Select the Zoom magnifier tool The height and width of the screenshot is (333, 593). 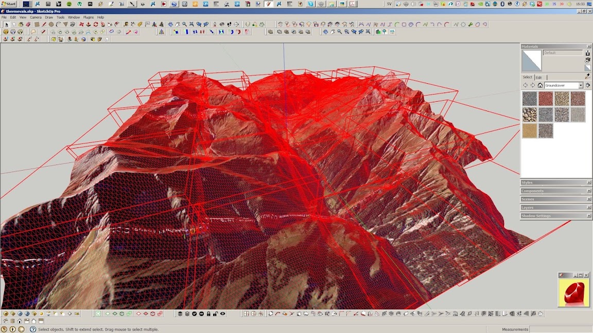(x=184, y=24)
